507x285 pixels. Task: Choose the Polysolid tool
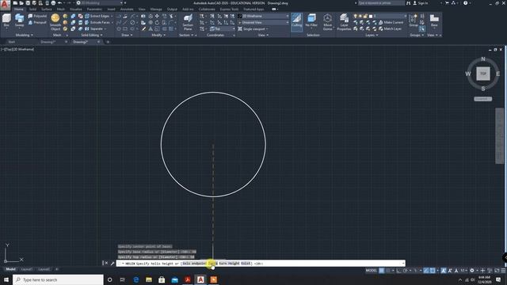(37, 16)
